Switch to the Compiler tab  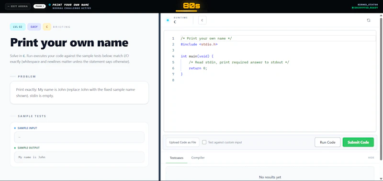198,158
